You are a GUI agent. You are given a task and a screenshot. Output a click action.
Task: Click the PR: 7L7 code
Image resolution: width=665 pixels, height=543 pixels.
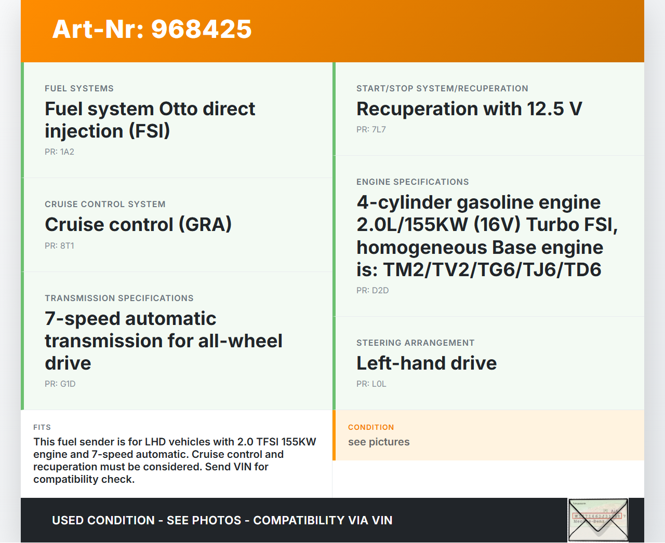(371, 129)
